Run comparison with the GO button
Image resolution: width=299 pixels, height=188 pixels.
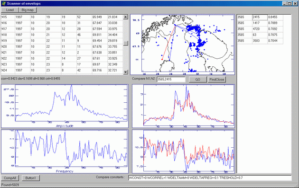pos(198,80)
